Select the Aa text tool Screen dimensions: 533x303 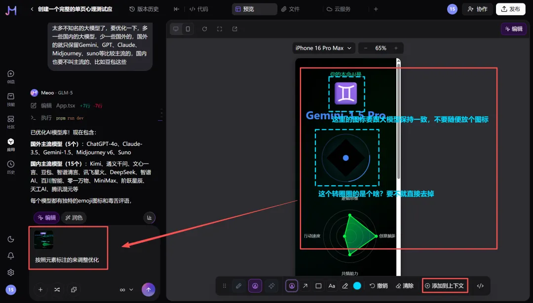332,286
